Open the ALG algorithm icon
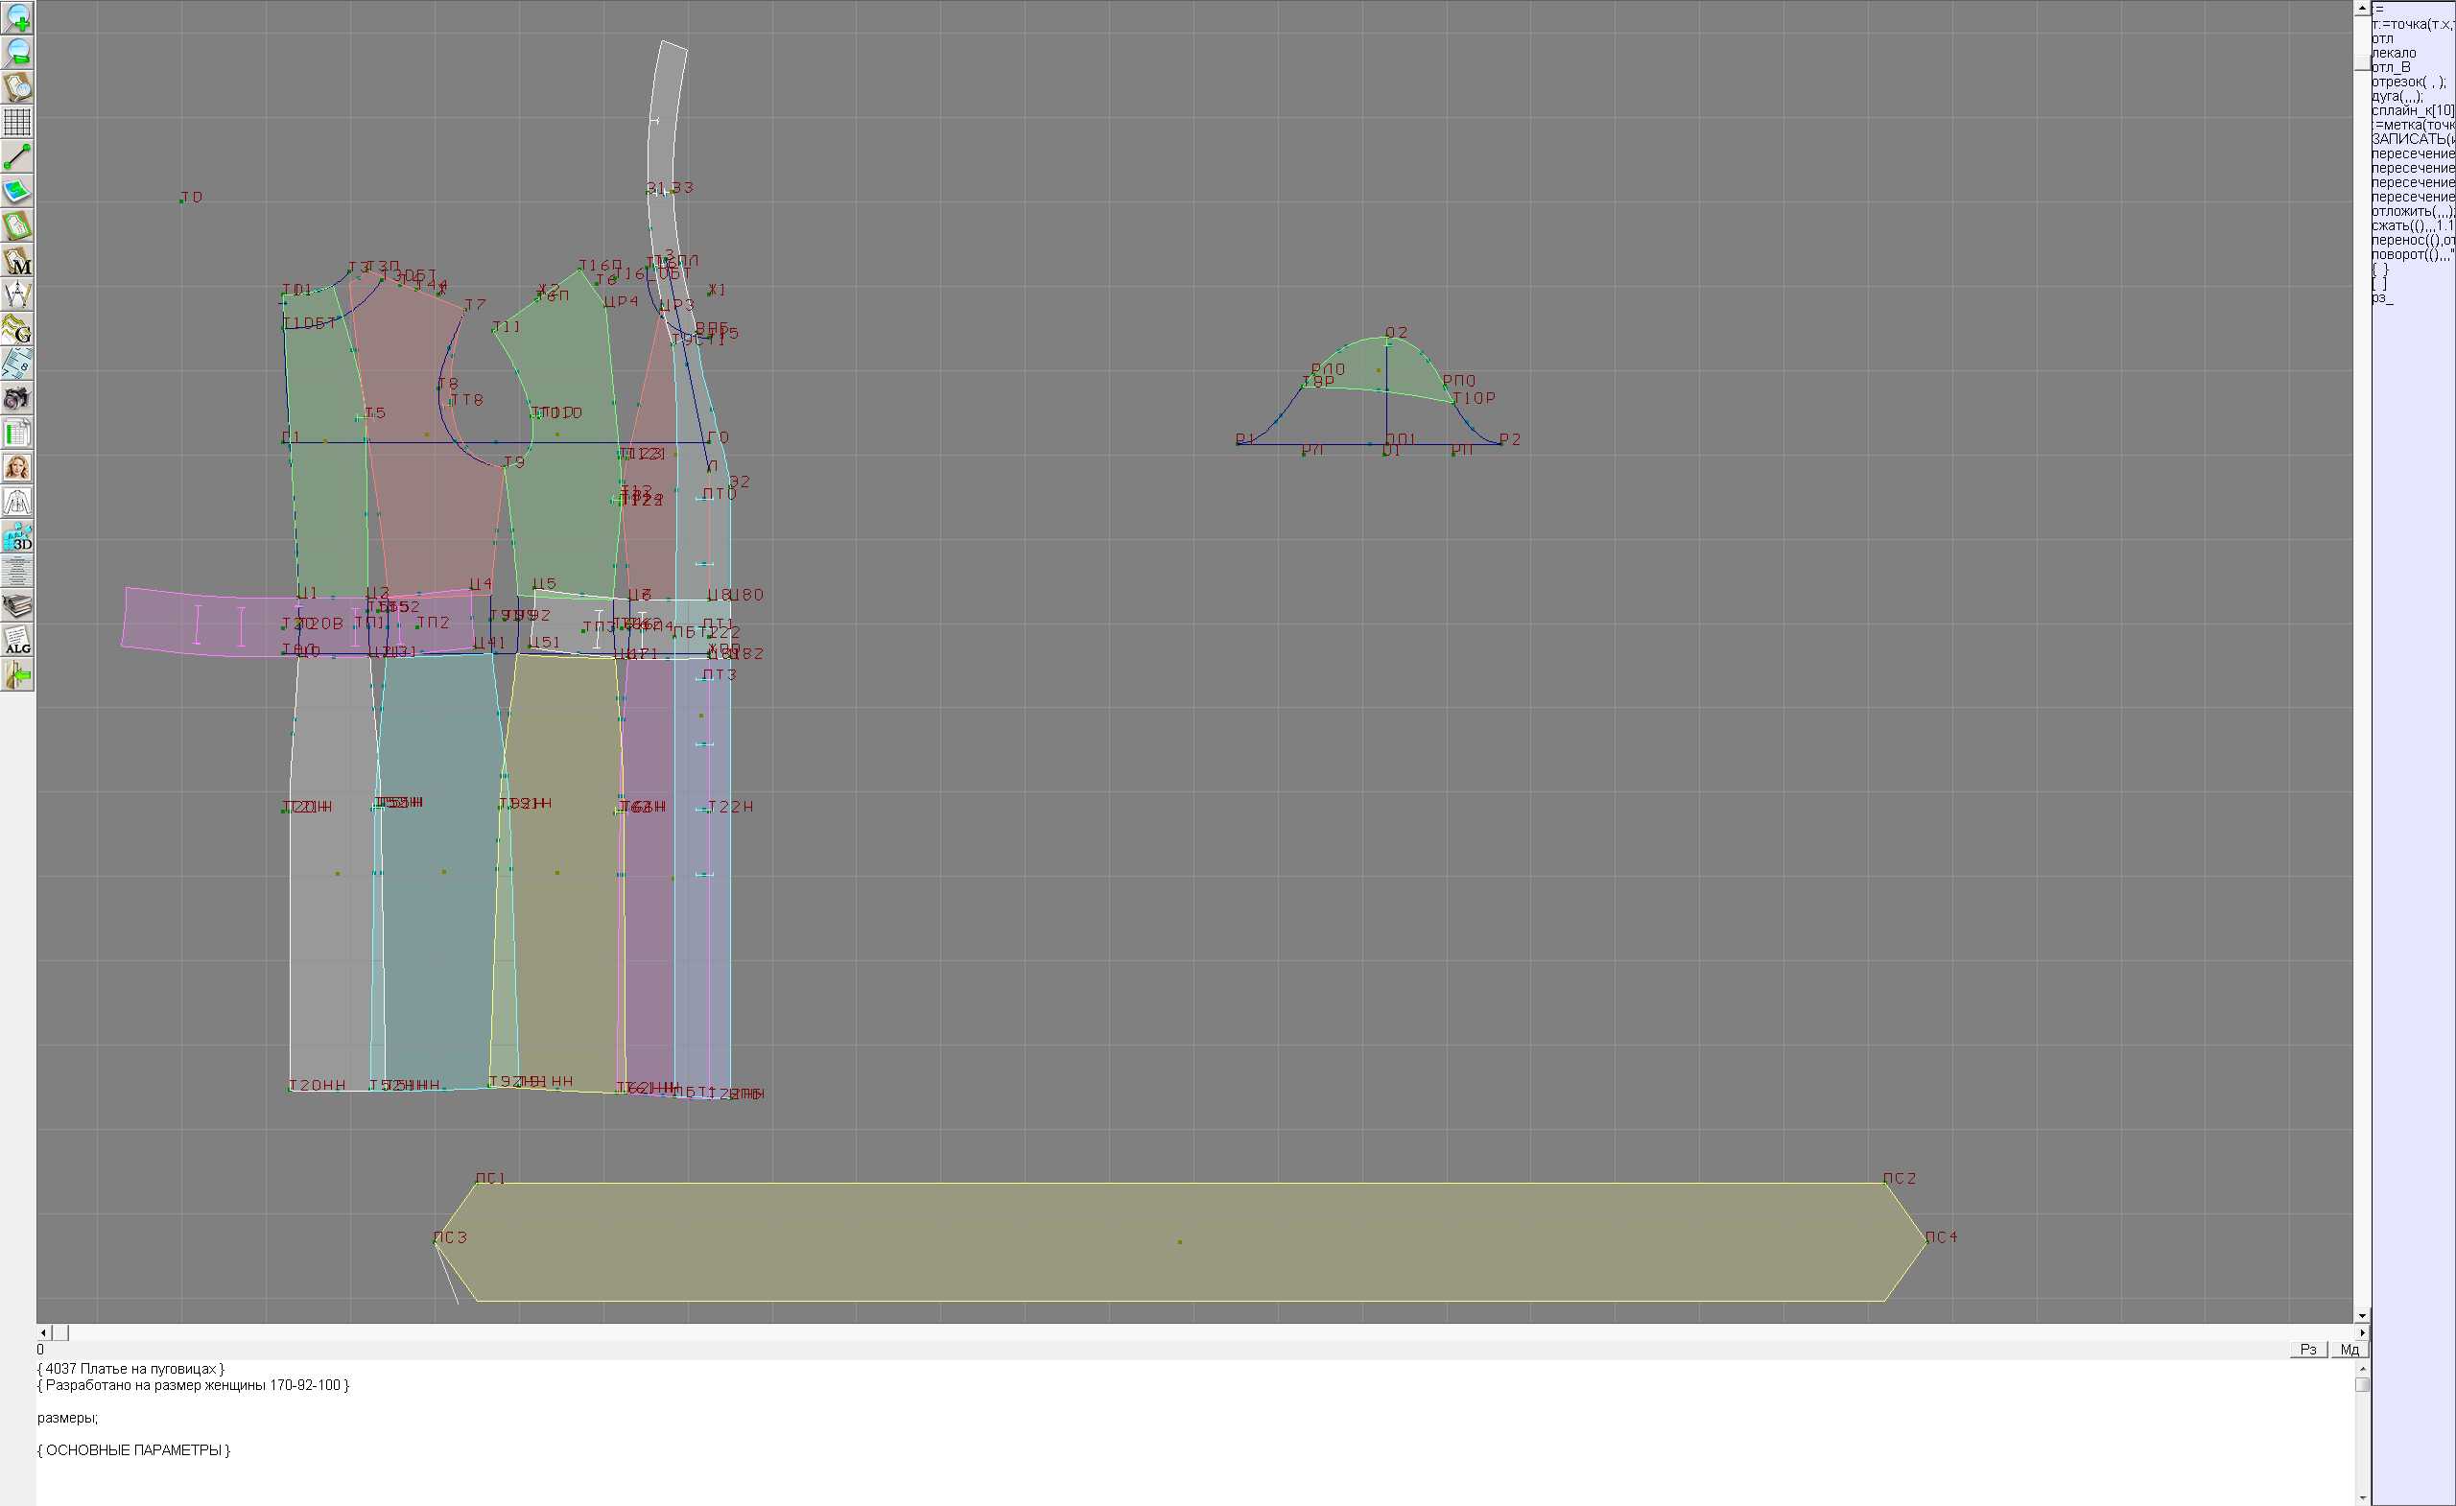The width and height of the screenshot is (2456, 1506). pos(17,640)
